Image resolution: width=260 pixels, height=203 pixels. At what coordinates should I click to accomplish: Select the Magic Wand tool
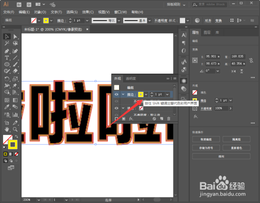[x=7, y=43]
